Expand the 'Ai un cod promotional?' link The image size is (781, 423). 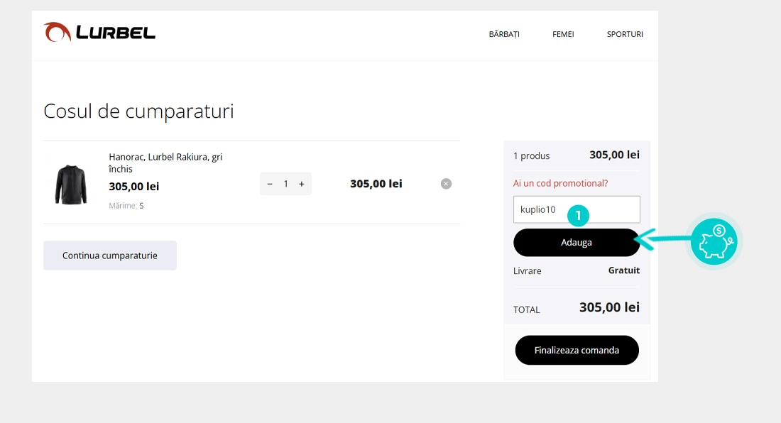(x=560, y=183)
